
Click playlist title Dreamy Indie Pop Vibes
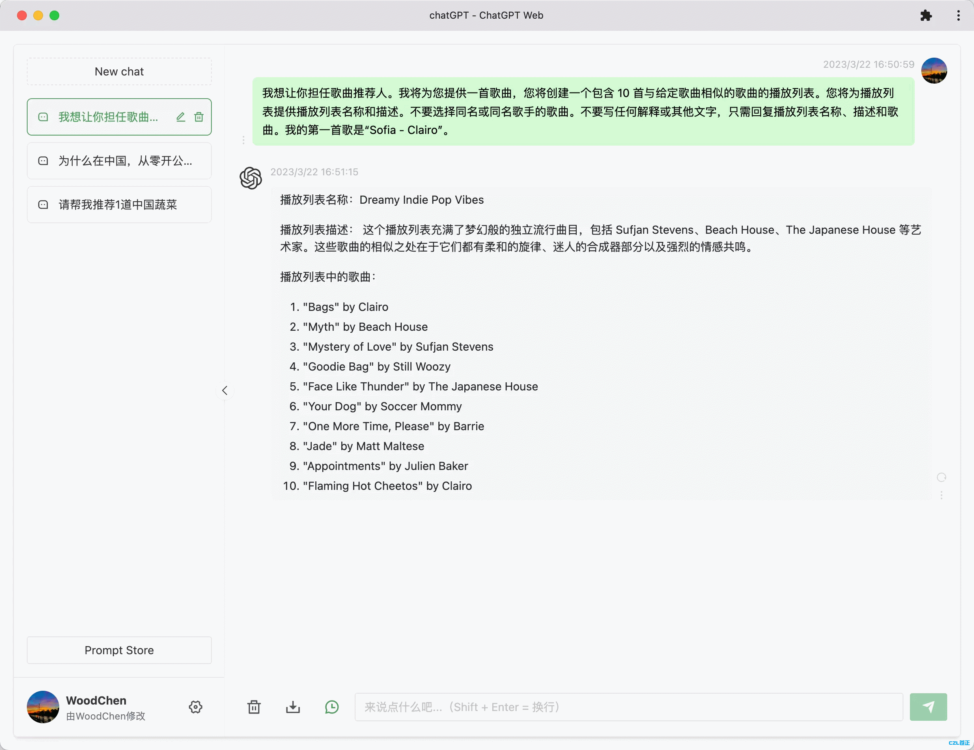point(421,199)
